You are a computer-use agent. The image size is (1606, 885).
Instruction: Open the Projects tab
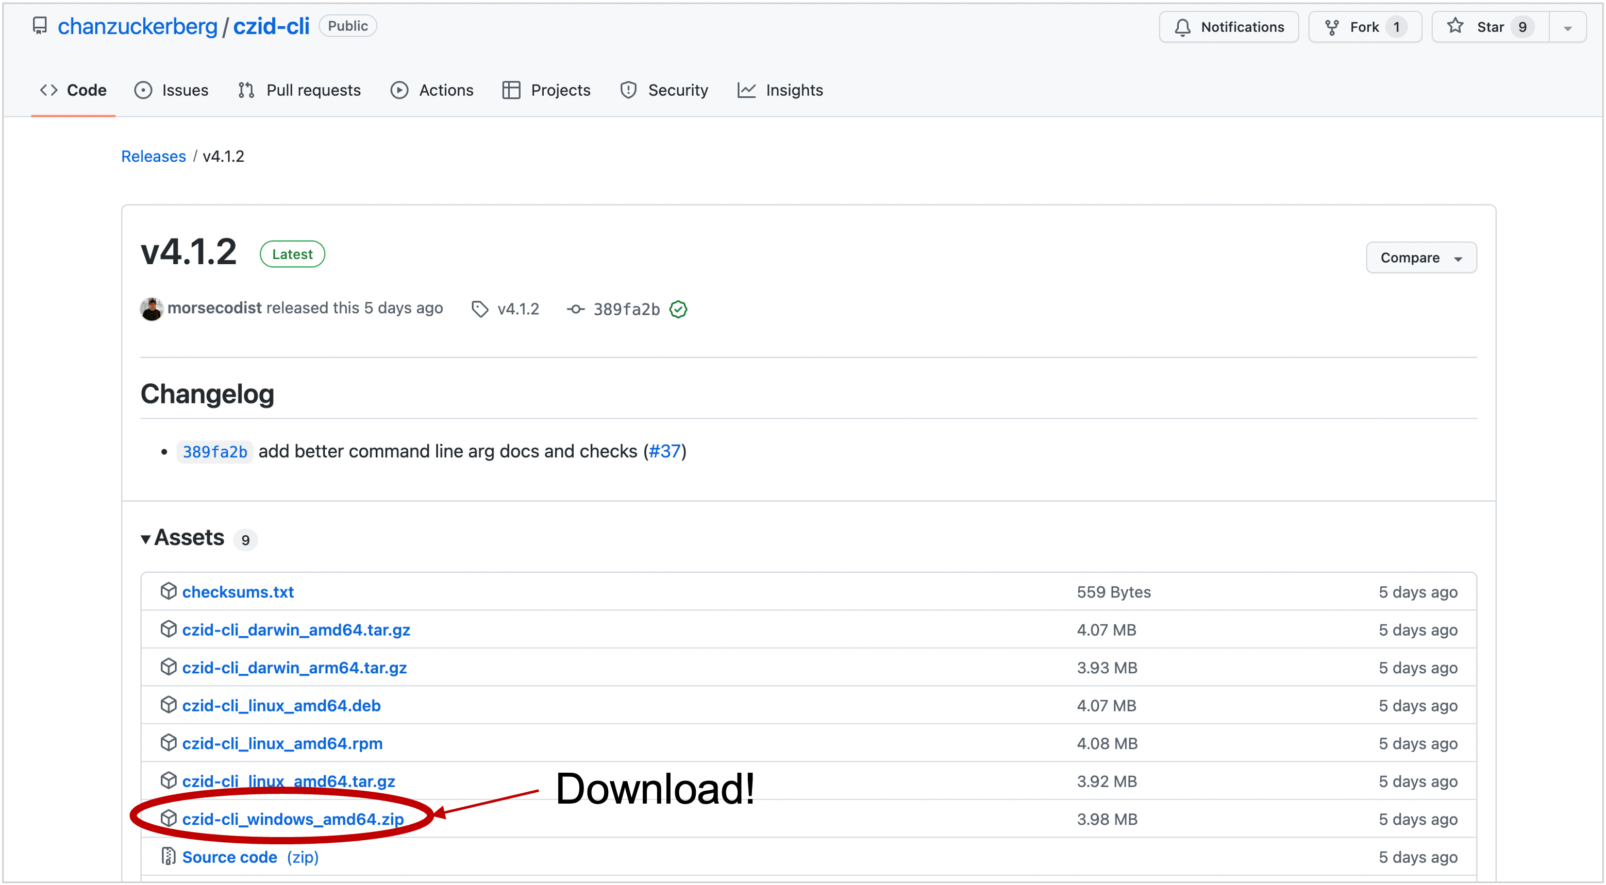click(547, 90)
